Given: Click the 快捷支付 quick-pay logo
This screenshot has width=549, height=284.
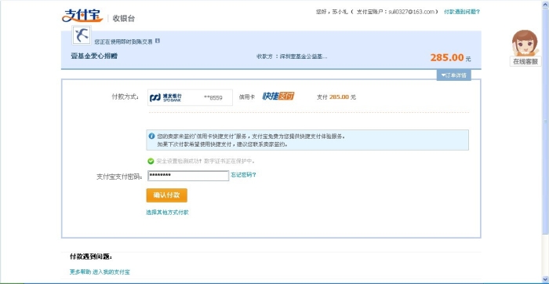Looking at the screenshot, I should 278,96.
